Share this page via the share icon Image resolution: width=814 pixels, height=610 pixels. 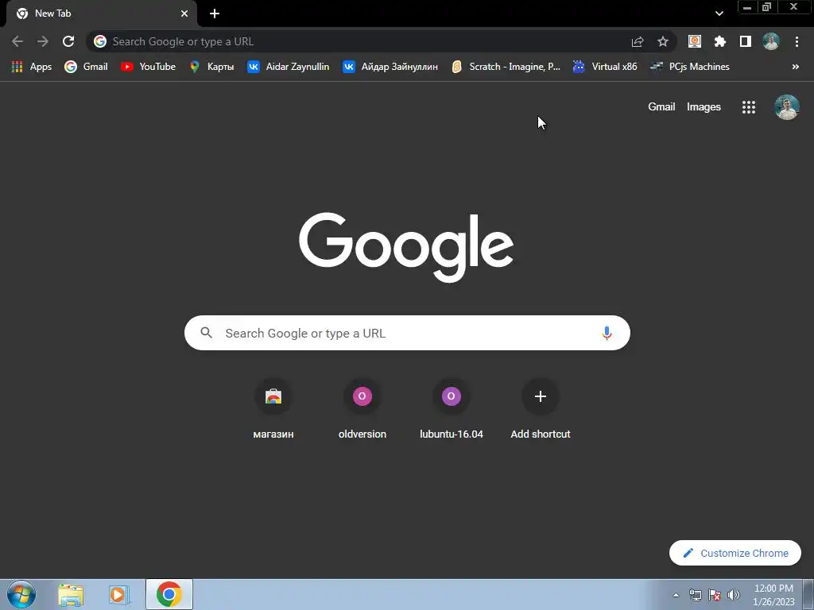pyautogui.click(x=638, y=41)
